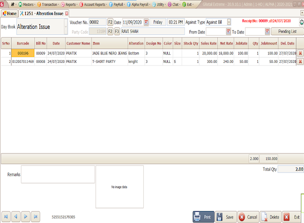Click the Delete button
The image size is (304, 223).
tap(271, 217)
